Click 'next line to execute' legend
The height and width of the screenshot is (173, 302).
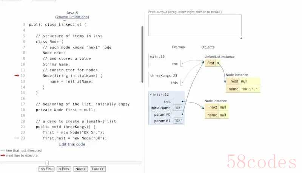click(x=22, y=156)
